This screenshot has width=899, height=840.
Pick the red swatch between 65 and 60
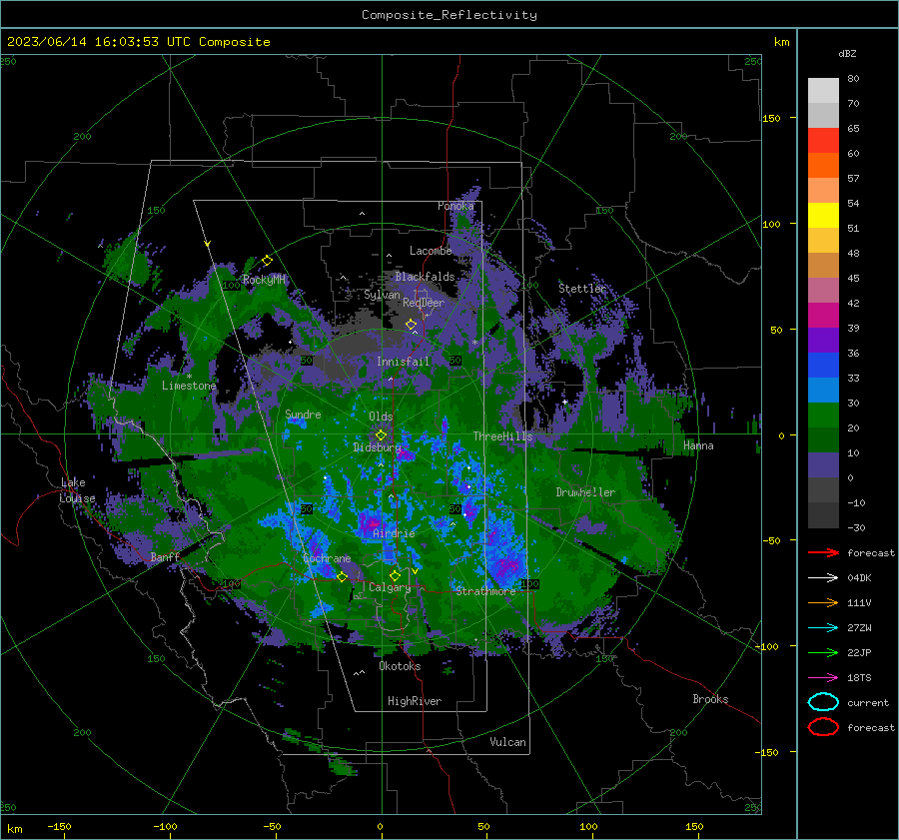click(x=823, y=140)
